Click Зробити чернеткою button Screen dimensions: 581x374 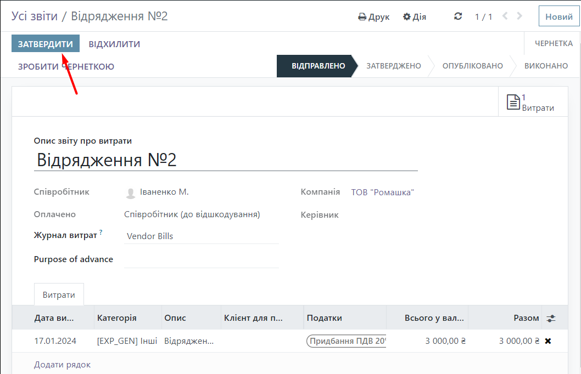(x=66, y=66)
